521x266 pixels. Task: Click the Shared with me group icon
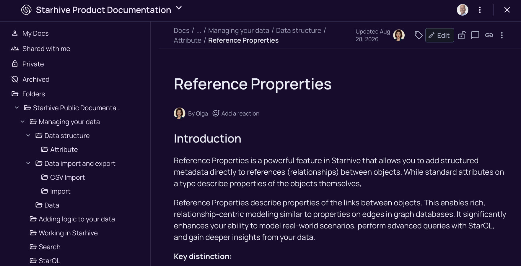(x=15, y=48)
